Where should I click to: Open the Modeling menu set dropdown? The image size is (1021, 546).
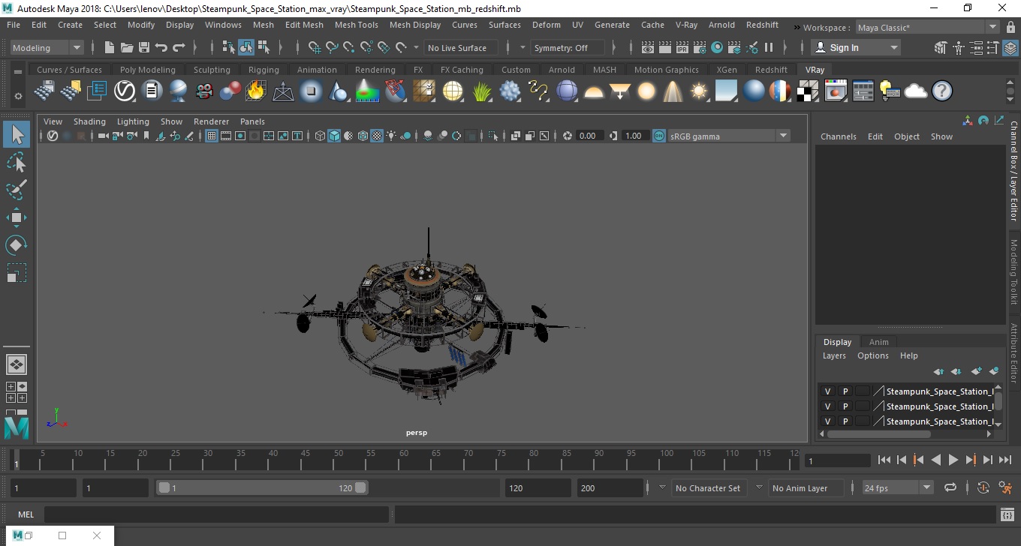click(x=47, y=47)
